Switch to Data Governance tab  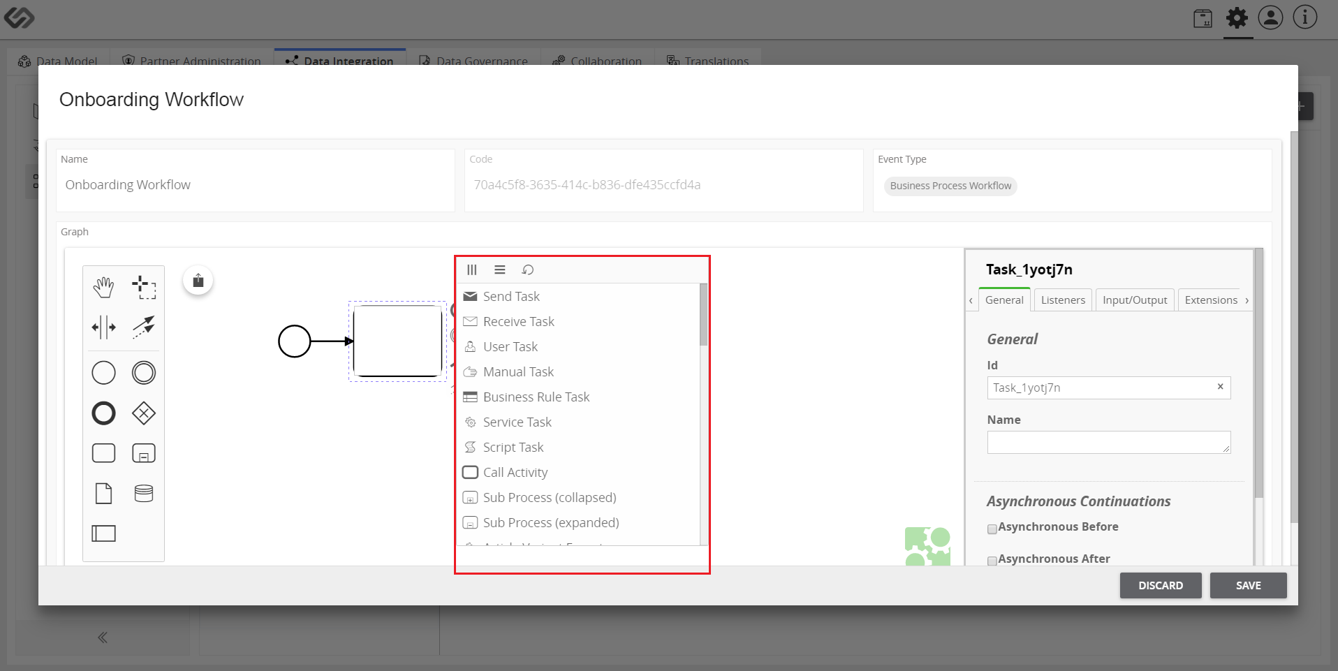(473, 60)
